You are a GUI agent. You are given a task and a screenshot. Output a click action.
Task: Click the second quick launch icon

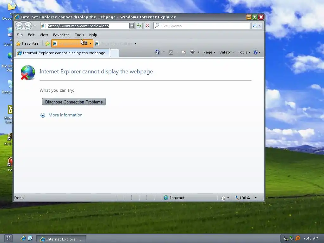pyautogui.click(x=30, y=238)
